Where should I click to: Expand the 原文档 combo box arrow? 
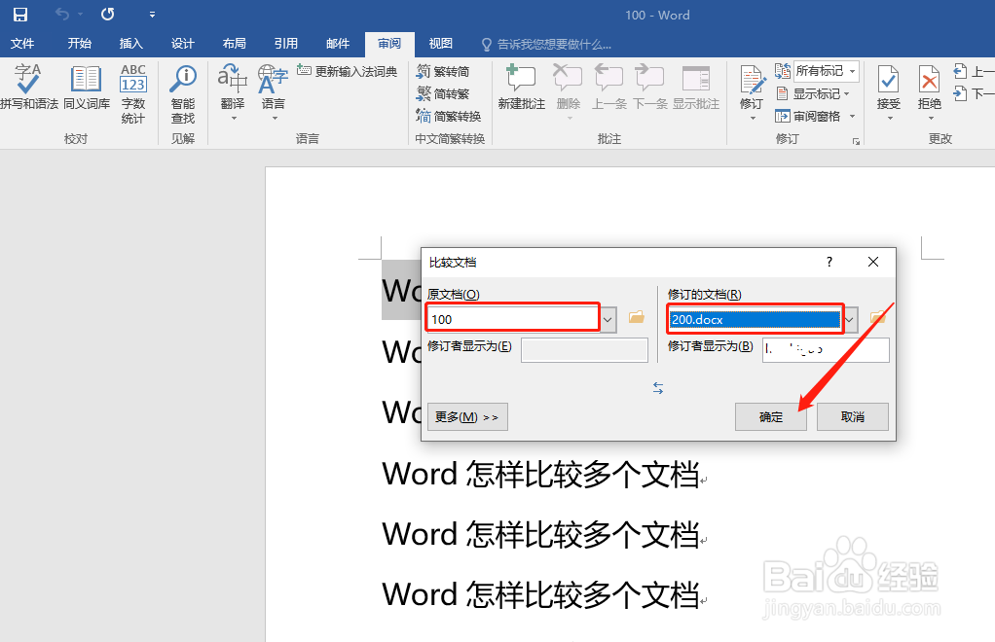pyautogui.click(x=608, y=319)
